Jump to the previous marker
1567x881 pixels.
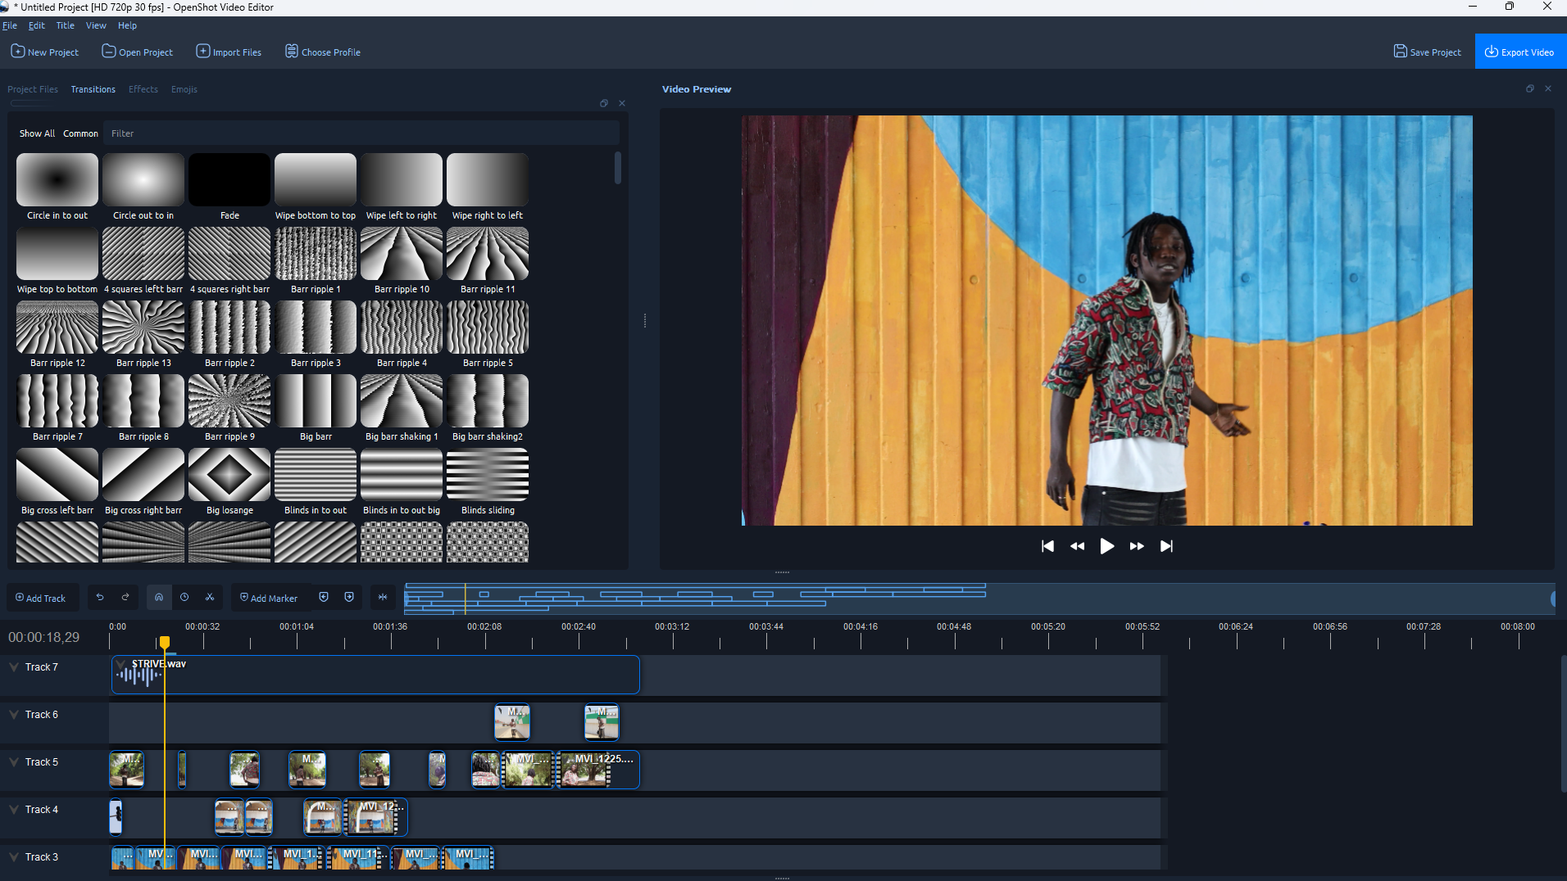pos(324,598)
